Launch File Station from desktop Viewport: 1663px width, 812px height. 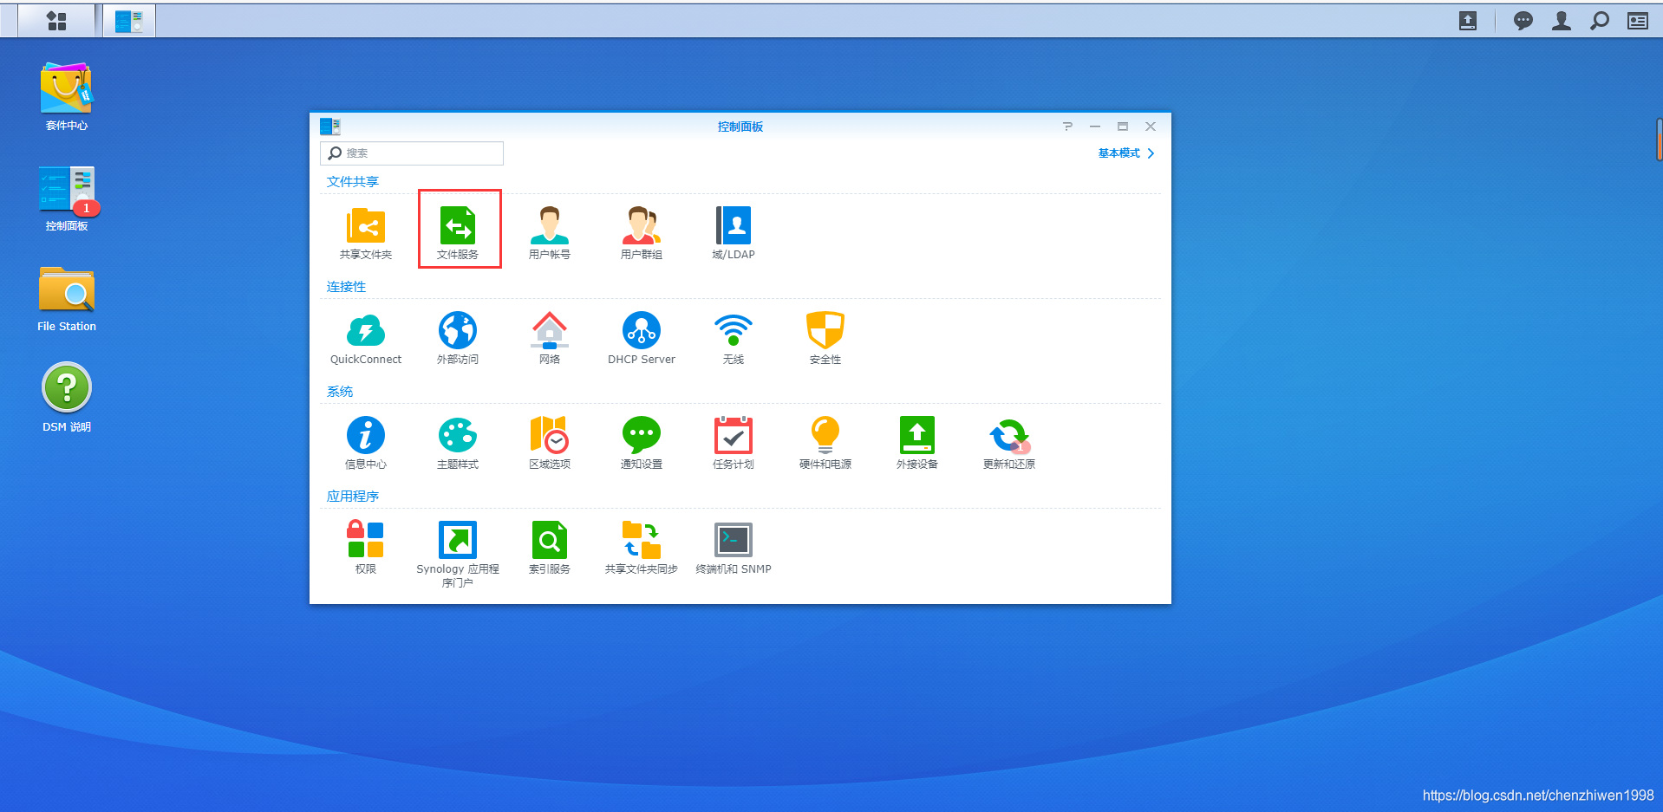[x=67, y=289]
